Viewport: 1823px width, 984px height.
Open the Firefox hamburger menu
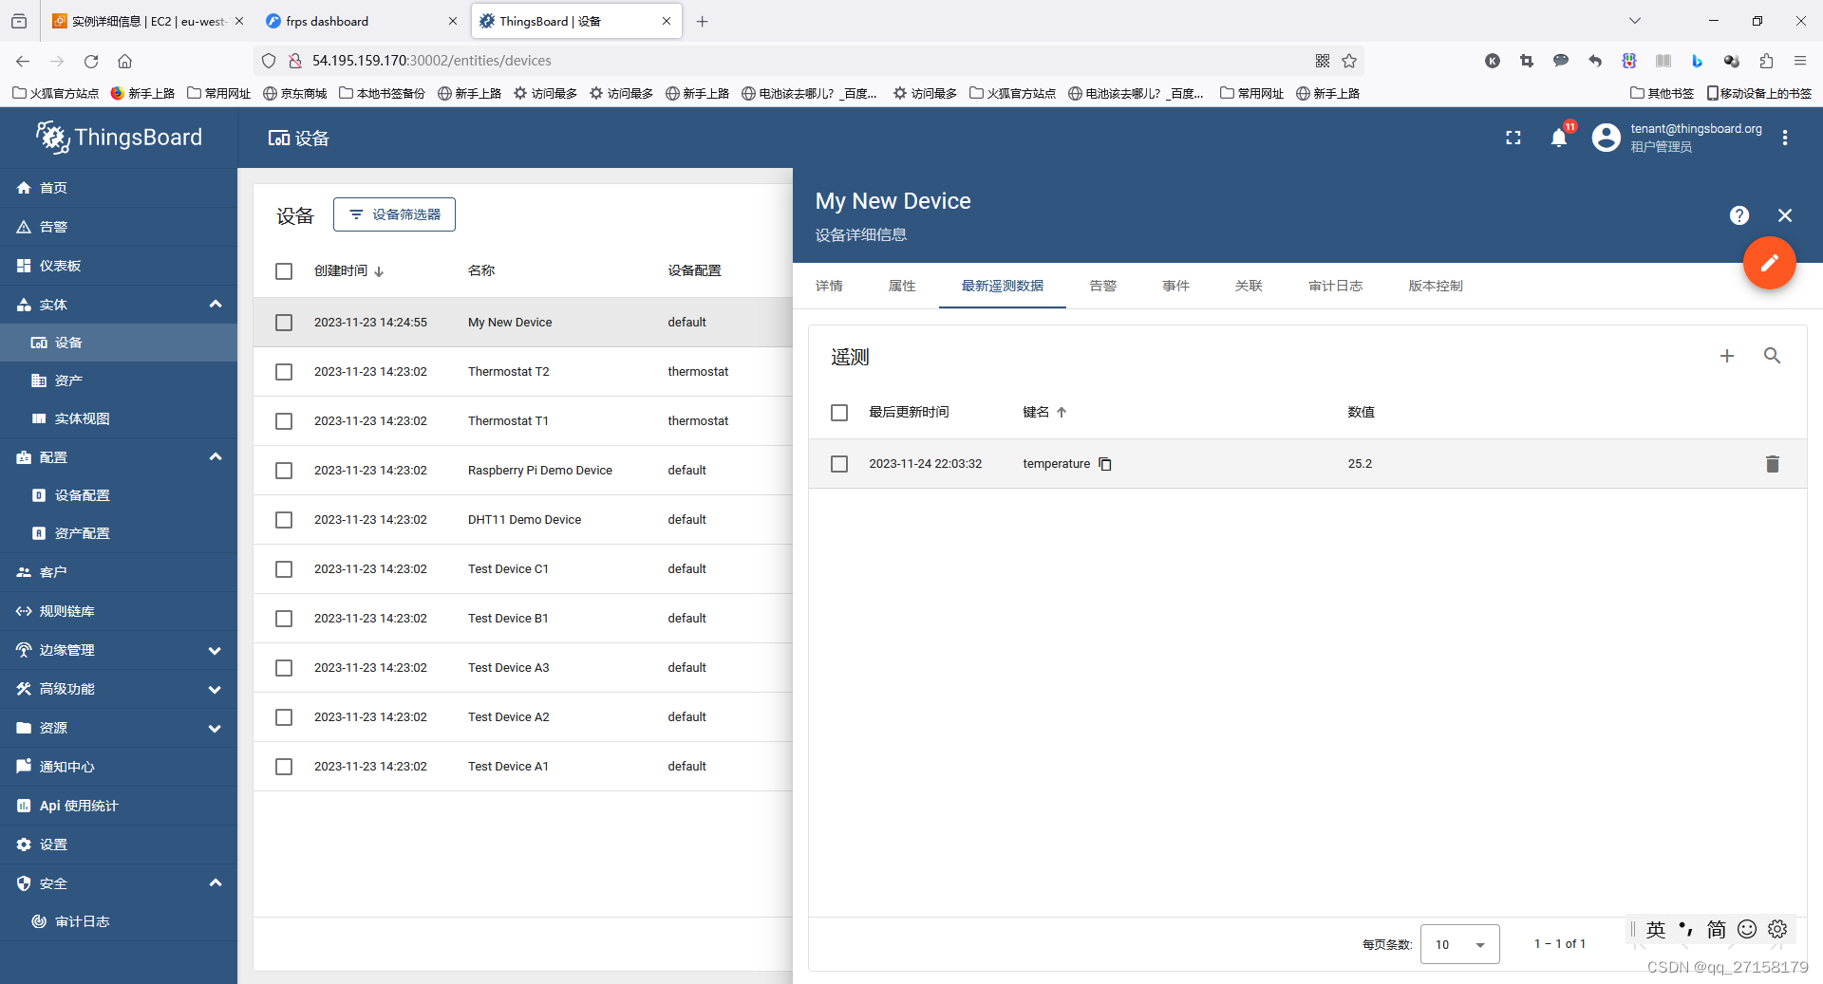point(1800,61)
